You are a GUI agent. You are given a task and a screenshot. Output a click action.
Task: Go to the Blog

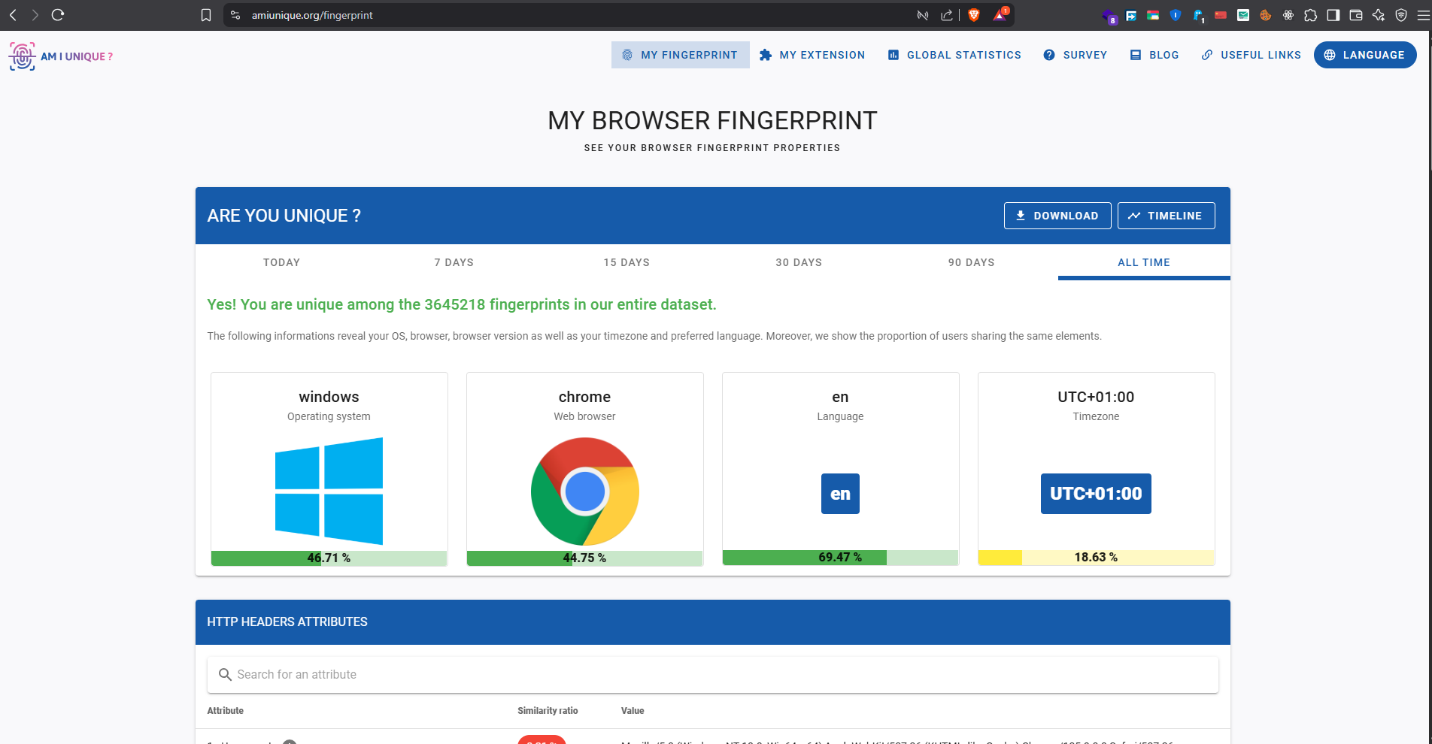pyautogui.click(x=1154, y=55)
